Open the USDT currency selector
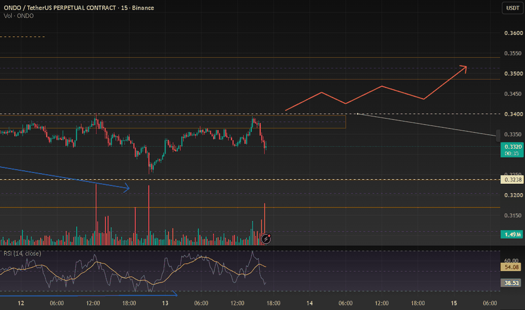This screenshot has height=310, width=525. (512, 8)
